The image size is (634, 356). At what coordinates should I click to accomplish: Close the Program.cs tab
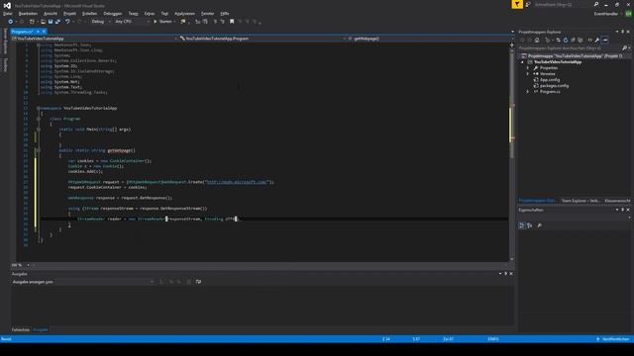[x=44, y=32]
